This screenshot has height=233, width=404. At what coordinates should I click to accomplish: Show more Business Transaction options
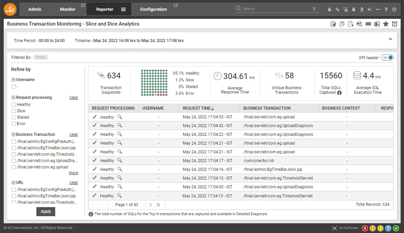tap(73, 173)
